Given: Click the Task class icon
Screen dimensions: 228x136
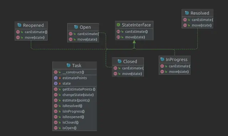Looking at the screenshot, I should (x=68, y=65).
